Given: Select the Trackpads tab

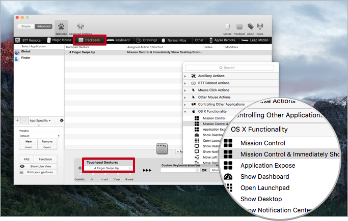Looking at the screenshot, I should (x=90, y=40).
